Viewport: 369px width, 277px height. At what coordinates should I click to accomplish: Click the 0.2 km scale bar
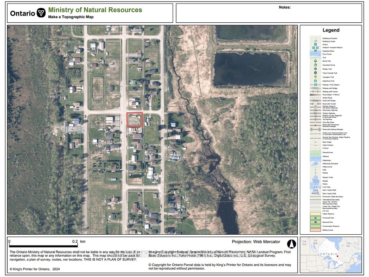pyautogui.click(x=43, y=245)
